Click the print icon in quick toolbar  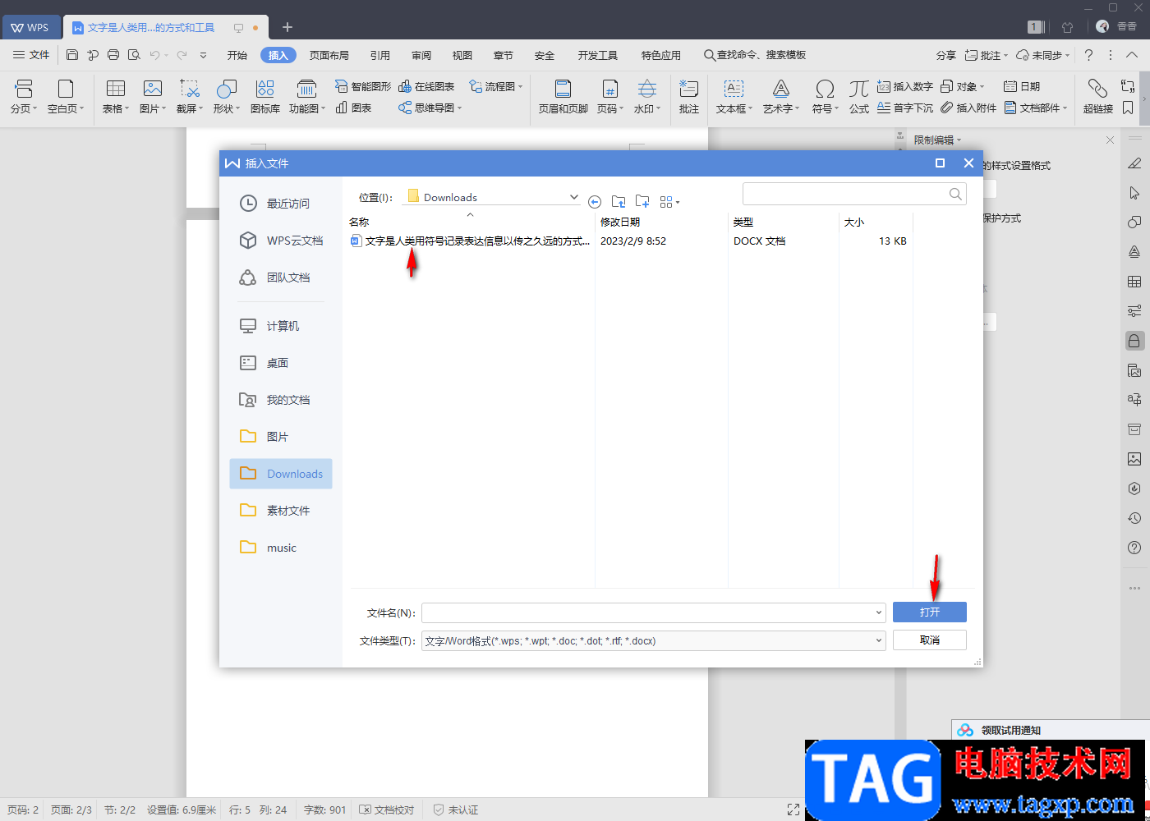click(x=113, y=55)
